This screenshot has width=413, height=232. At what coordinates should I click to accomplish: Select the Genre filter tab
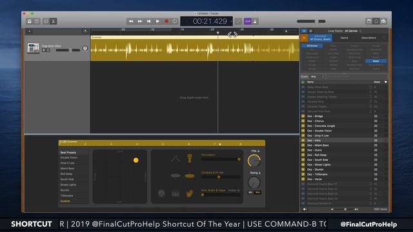[344, 38]
